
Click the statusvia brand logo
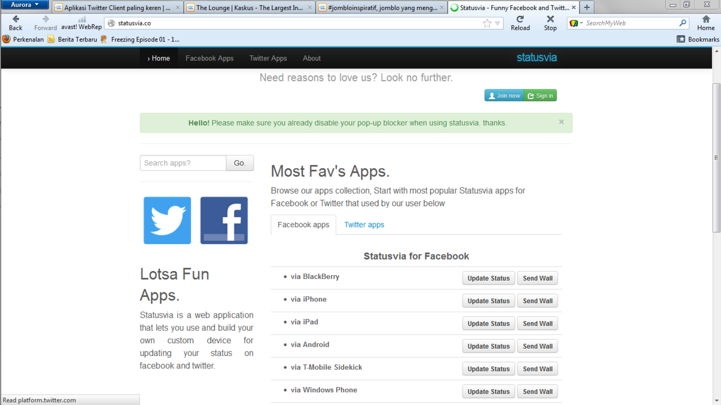point(537,57)
